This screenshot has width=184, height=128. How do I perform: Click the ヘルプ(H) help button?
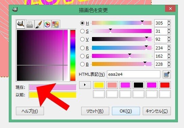click(x=30, y=111)
